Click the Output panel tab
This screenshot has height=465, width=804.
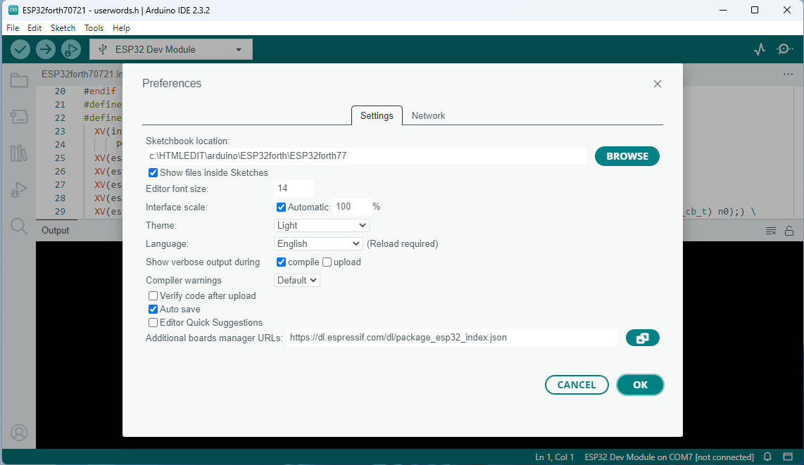(56, 231)
